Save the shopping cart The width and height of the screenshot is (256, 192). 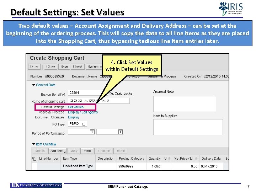coord(64,66)
